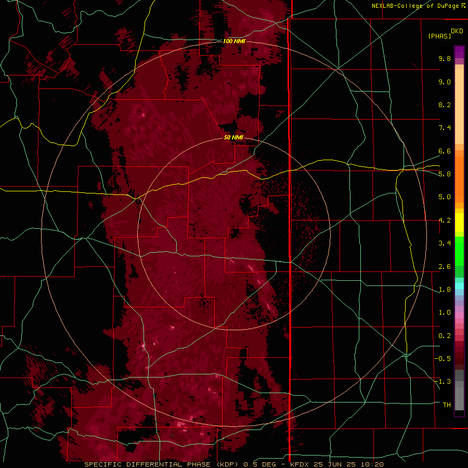Click the -1.3 value on color scale
Image resolution: width=468 pixels, height=468 pixels.
pos(443,382)
